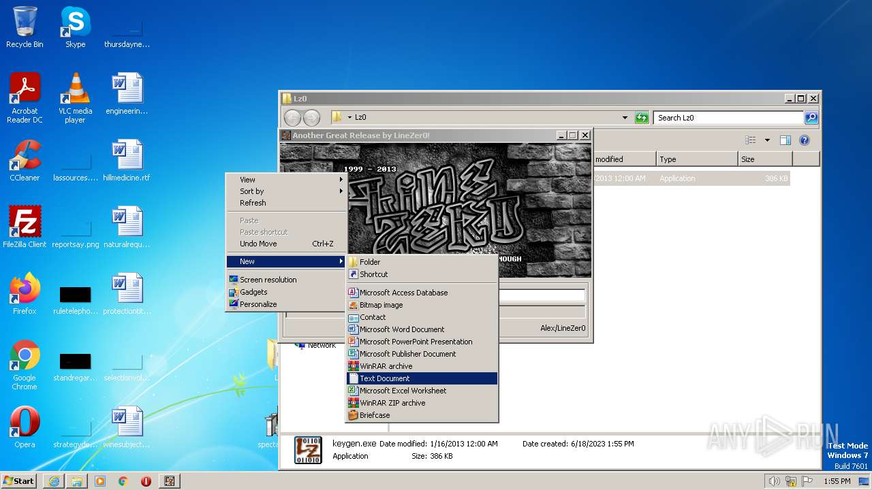This screenshot has width=872, height=490.
Task: Create new Microsoft Publisher Document
Action: point(422,354)
